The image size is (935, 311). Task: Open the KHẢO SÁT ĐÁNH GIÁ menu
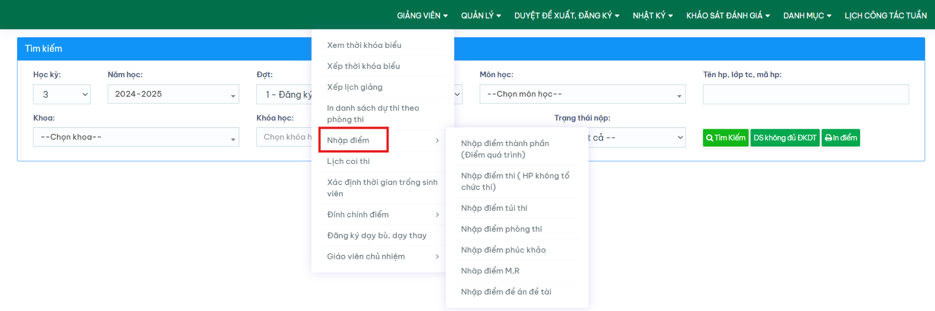click(728, 16)
